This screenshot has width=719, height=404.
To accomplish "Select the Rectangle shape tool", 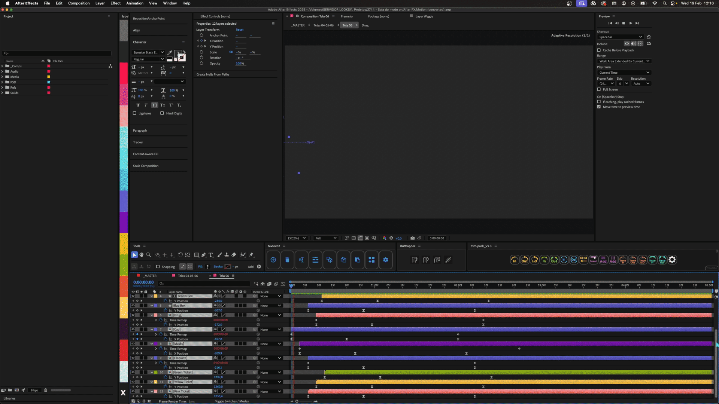I will tap(197, 255).
